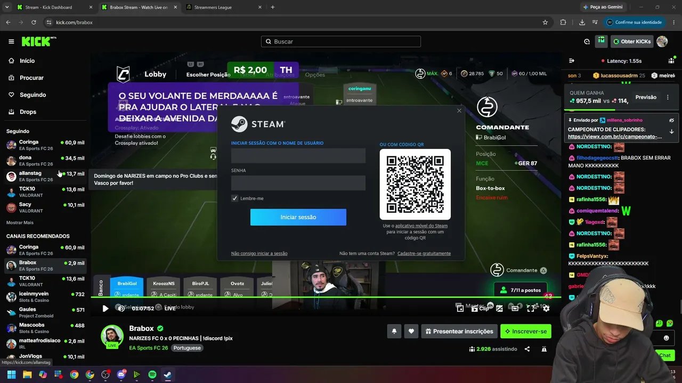Hide the pinned chat message

tap(672, 120)
